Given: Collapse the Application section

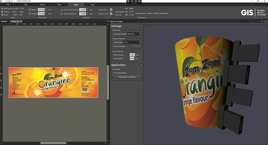Looking at the screenshot, I should (x=141, y=65).
